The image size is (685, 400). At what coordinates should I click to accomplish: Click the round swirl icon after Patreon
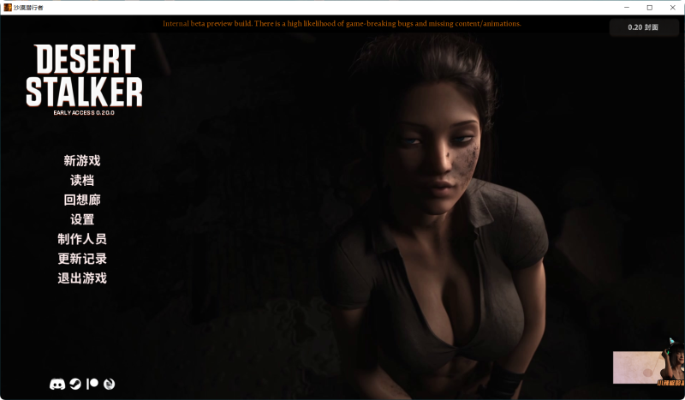tap(109, 385)
